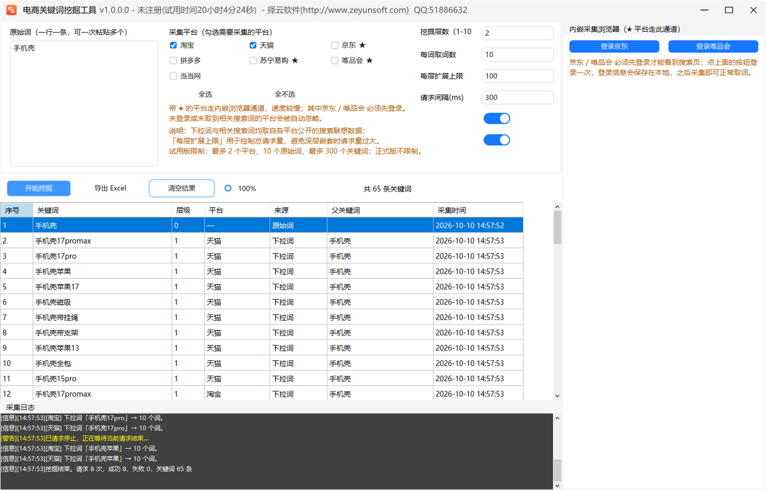Click the 采集时间 column header
766x490 pixels.
pyautogui.click(x=478, y=210)
